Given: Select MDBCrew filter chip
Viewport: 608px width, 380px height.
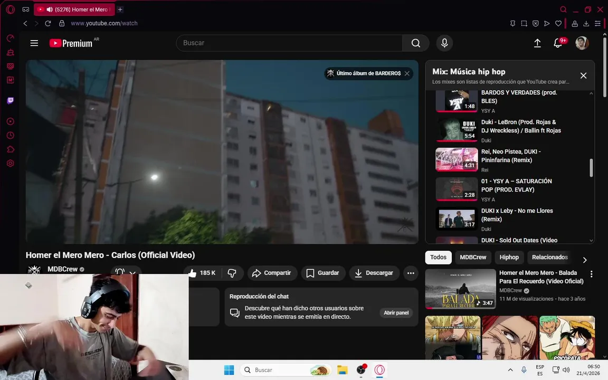Looking at the screenshot, I should pos(473,257).
